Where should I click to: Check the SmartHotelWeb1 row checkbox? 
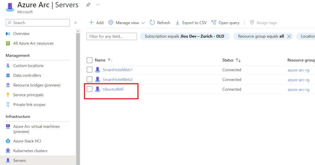click(90, 70)
